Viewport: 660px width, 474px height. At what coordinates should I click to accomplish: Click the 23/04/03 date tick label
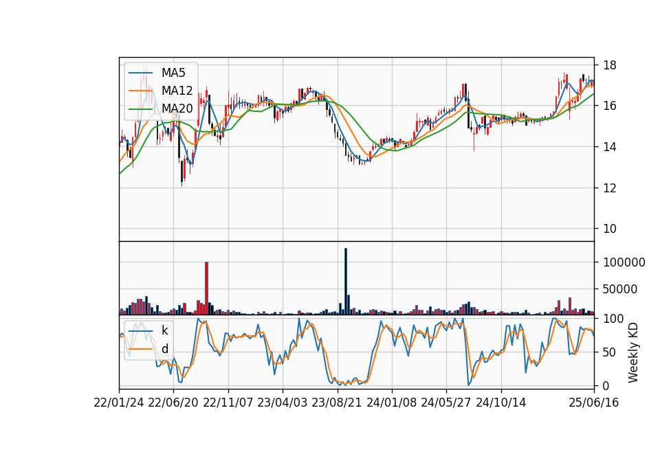pyautogui.click(x=283, y=403)
